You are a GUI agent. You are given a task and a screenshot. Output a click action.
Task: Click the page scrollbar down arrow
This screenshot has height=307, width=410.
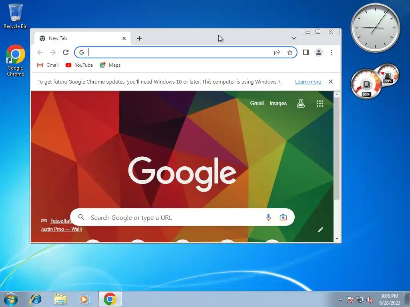[337, 239]
